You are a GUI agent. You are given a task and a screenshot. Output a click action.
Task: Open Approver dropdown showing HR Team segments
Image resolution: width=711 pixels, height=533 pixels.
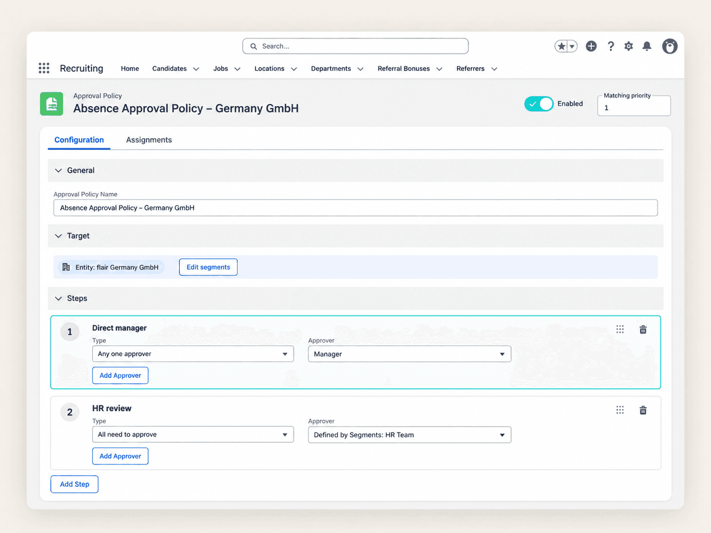(409, 435)
